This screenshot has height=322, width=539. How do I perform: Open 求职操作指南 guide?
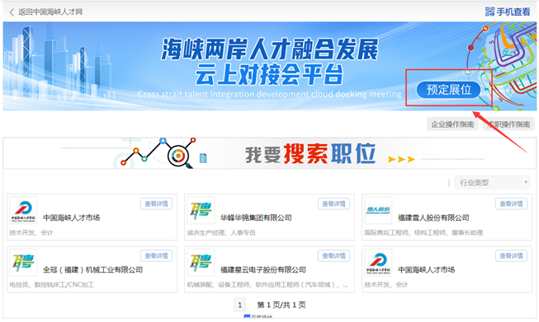pos(508,124)
